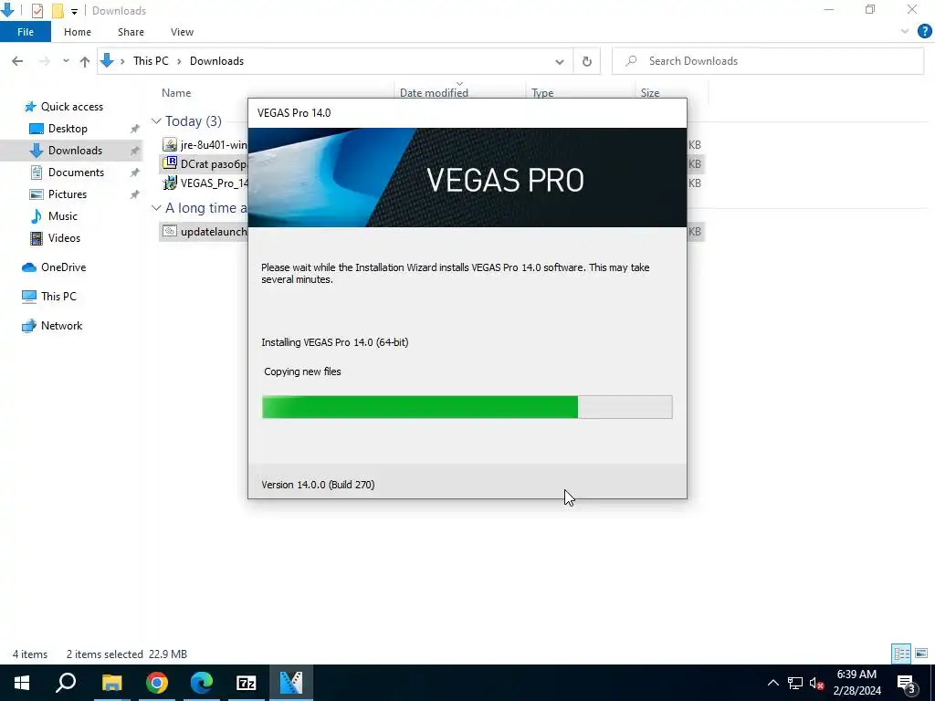Click the Forward navigation arrow
935x701 pixels.
coord(44,61)
